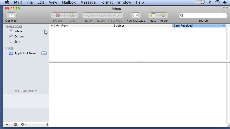Viewport: 230px width, 129px height.
Task: Add a mailbox with plus button
Action: point(7,124)
